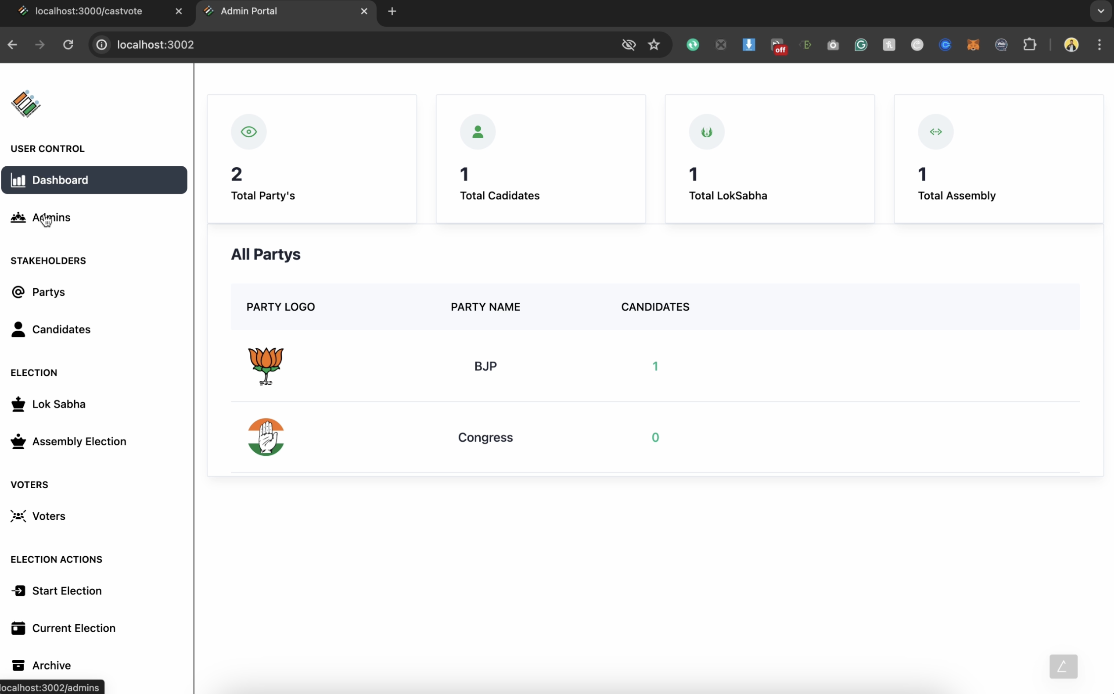Click the Dashboard bar chart icon
The height and width of the screenshot is (694, 1114).
(18, 180)
